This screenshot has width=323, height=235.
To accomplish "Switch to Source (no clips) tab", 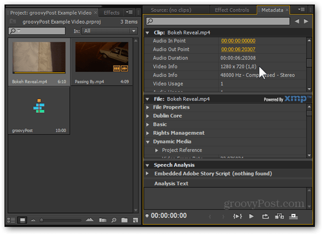I will [x=171, y=10].
